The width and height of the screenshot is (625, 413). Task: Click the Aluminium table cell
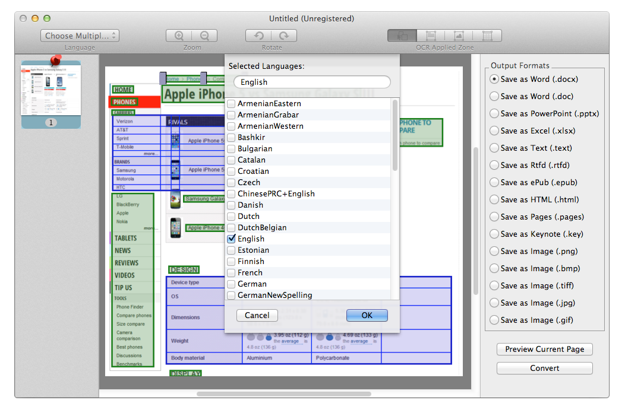point(277,358)
